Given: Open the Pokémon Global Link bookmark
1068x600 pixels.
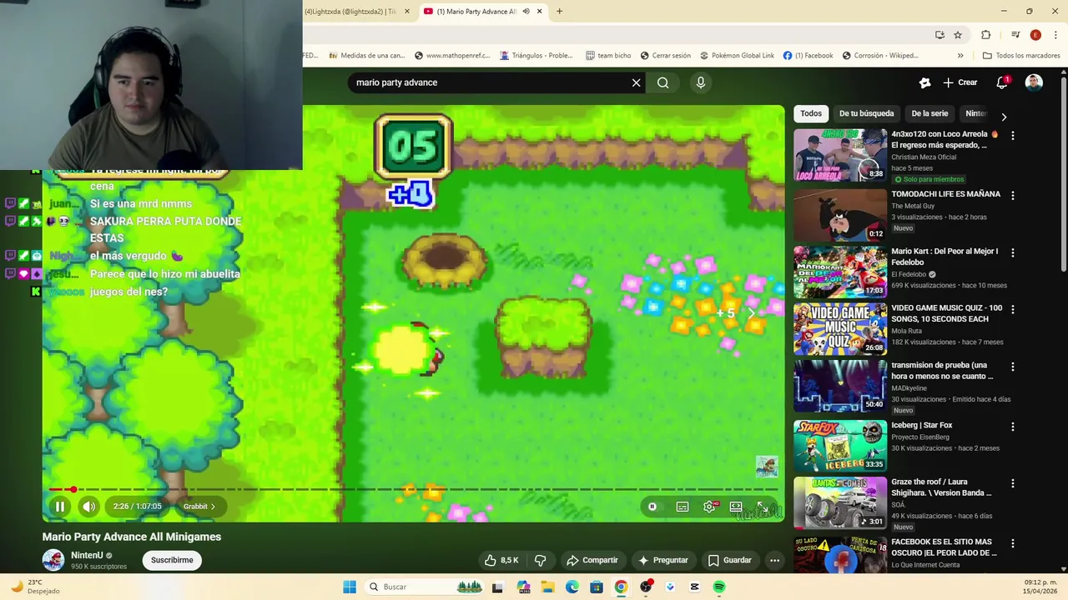Looking at the screenshot, I should click(x=737, y=56).
